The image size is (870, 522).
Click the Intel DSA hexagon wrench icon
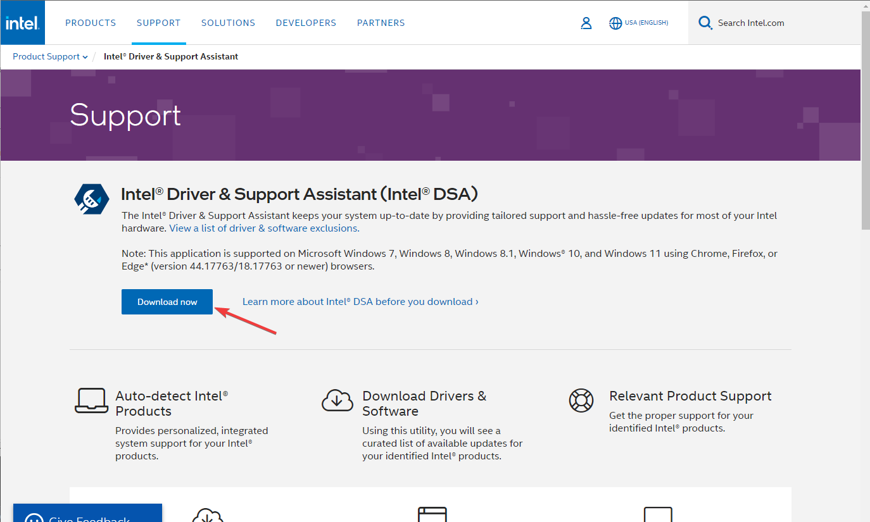point(92,200)
